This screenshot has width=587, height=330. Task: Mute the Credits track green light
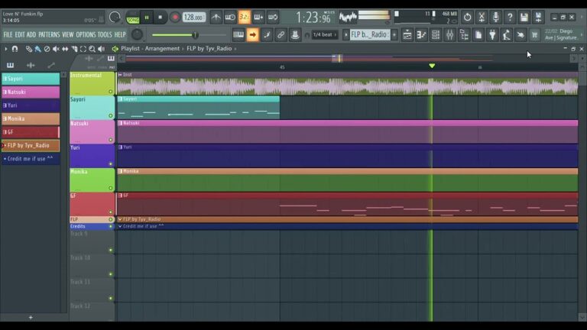(110, 226)
